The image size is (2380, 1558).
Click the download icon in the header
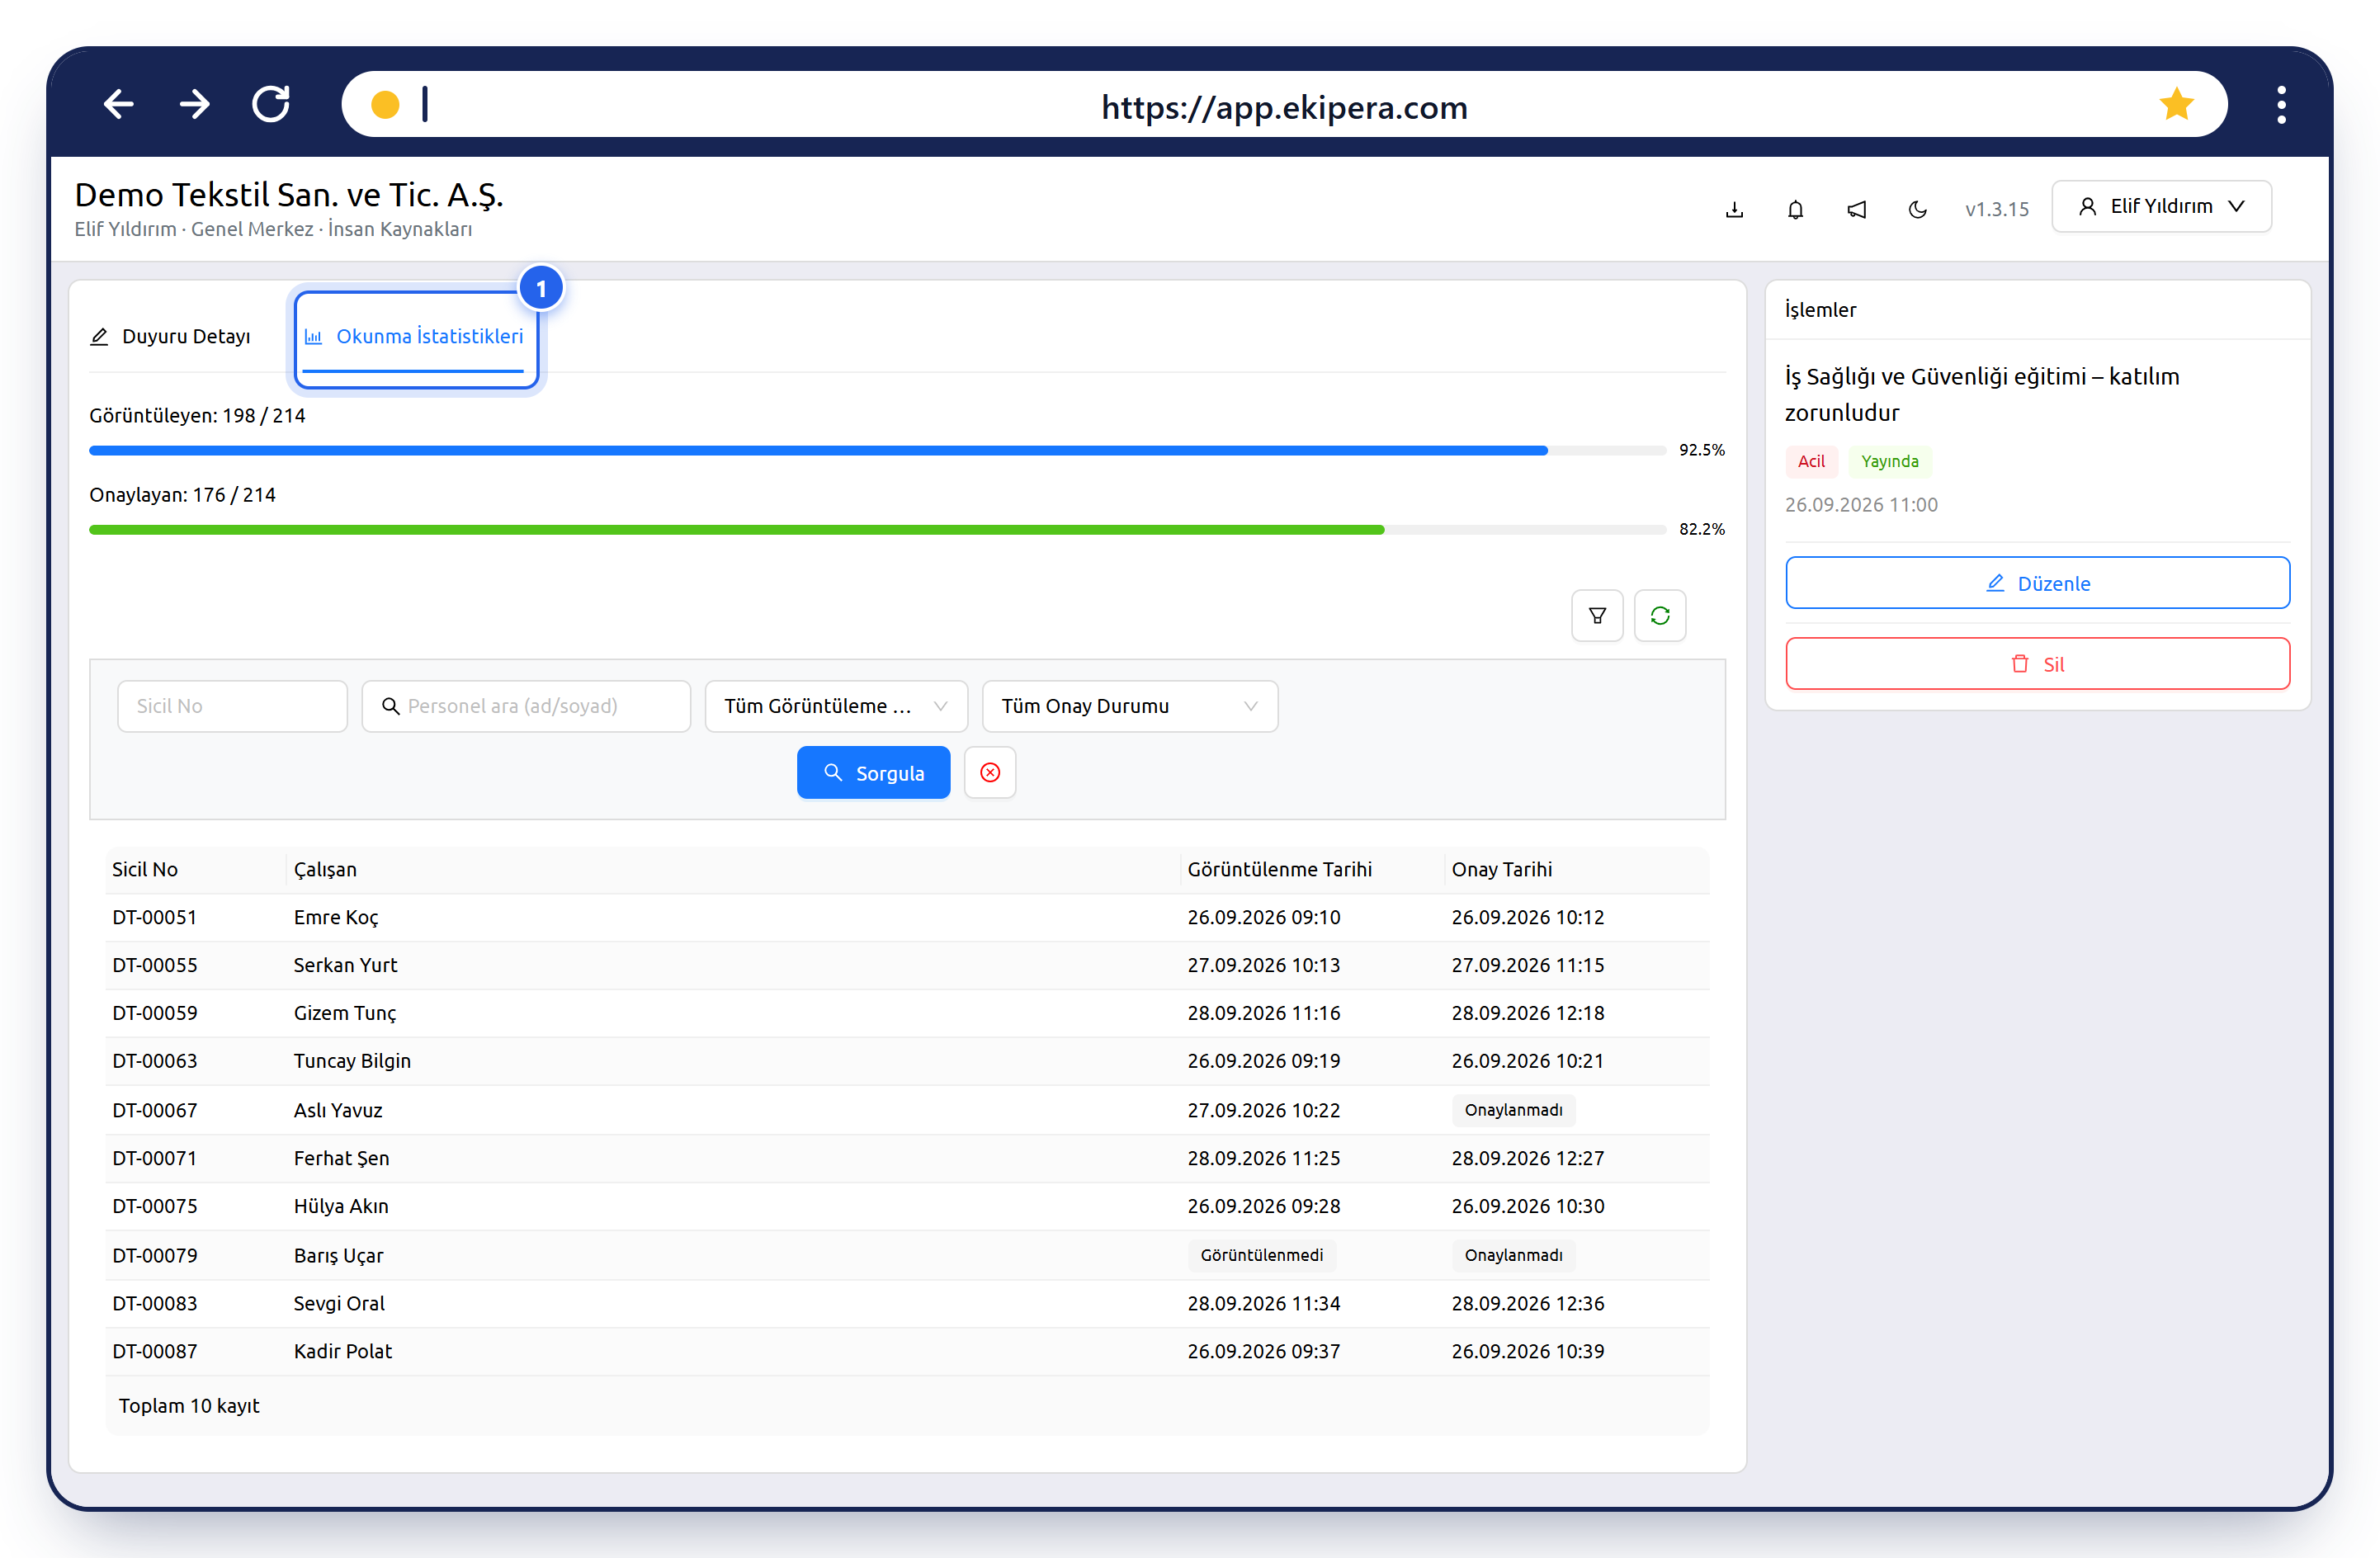1734,209
